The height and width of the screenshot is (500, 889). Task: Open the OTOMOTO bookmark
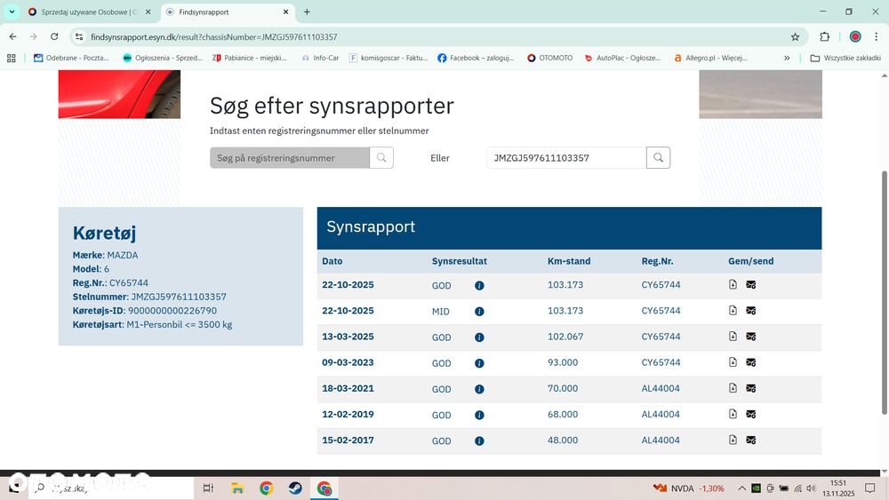(549, 58)
